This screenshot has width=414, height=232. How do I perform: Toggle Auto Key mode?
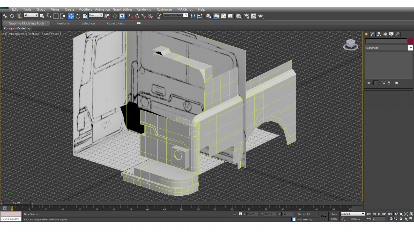334,214
